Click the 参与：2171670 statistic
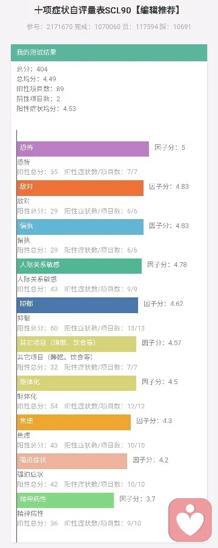 (50, 27)
